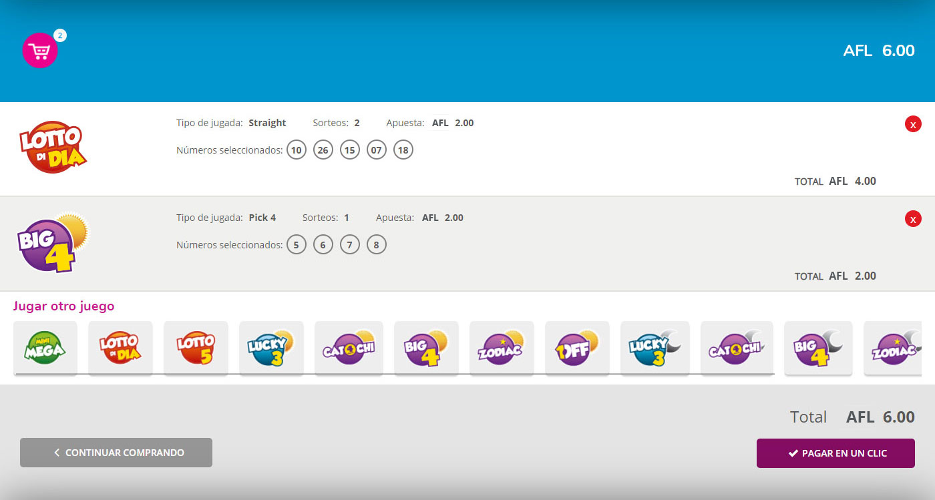
Task: Click selected number 6 in Big 4 row
Action: (x=323, y=245)
